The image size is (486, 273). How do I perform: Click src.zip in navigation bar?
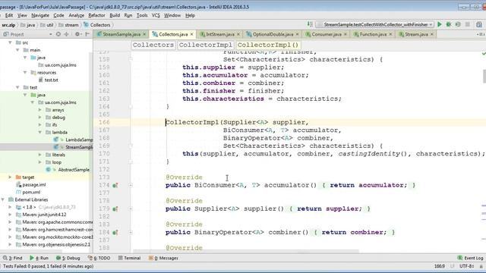point(8,25)
